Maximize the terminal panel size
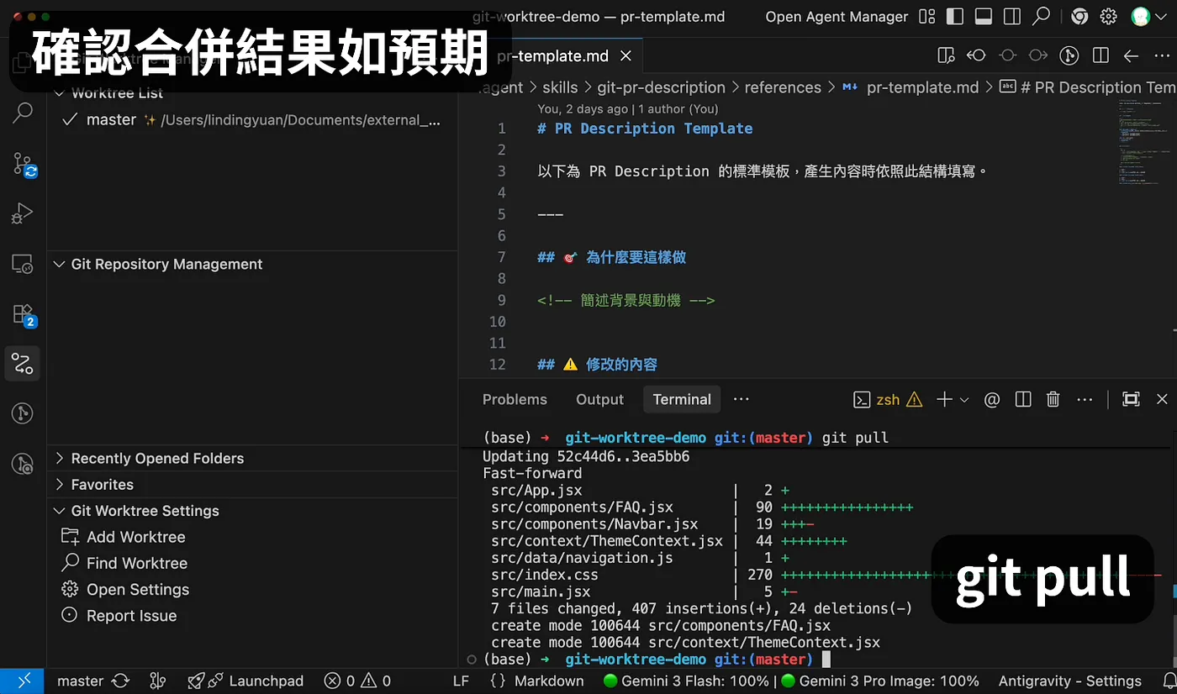This screenshot has width=1177, height=694. point(1132,399)
